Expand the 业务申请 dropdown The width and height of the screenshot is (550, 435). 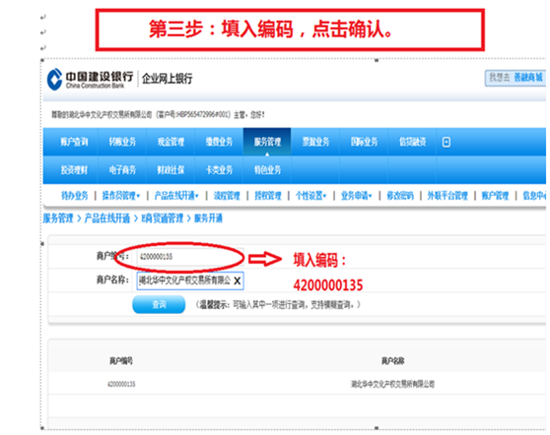[x=357, y=196]
